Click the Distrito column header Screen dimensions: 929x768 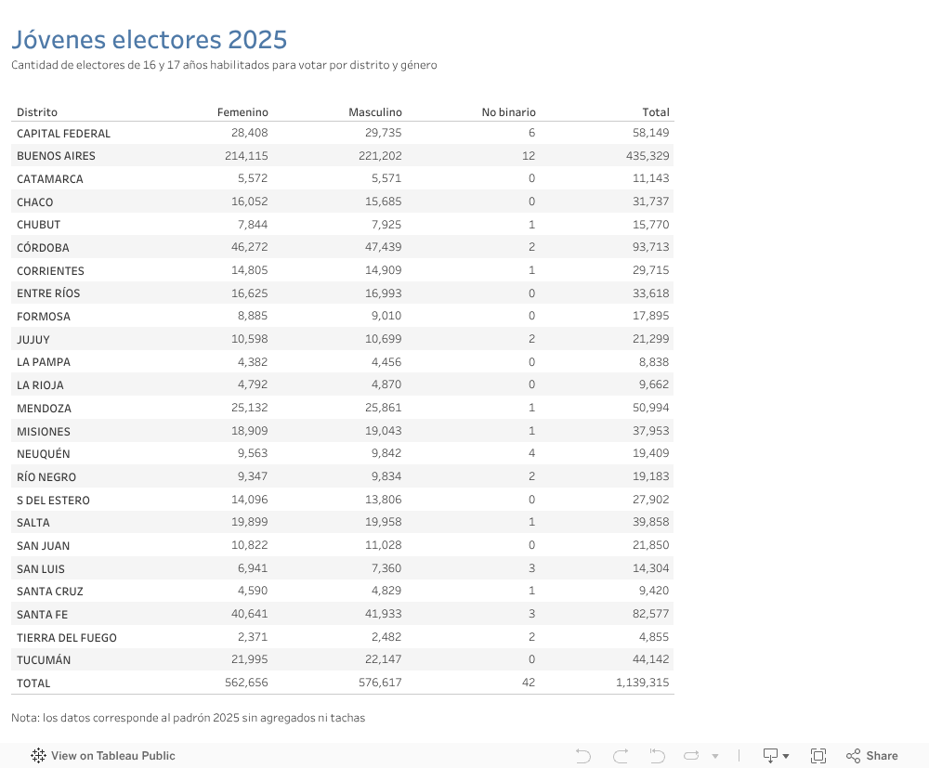[x=36, y=111]
